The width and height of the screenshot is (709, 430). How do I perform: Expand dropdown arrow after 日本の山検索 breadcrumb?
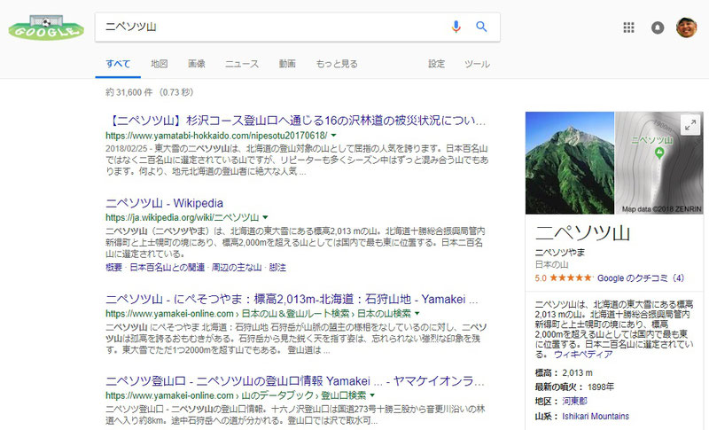[417, 313]
